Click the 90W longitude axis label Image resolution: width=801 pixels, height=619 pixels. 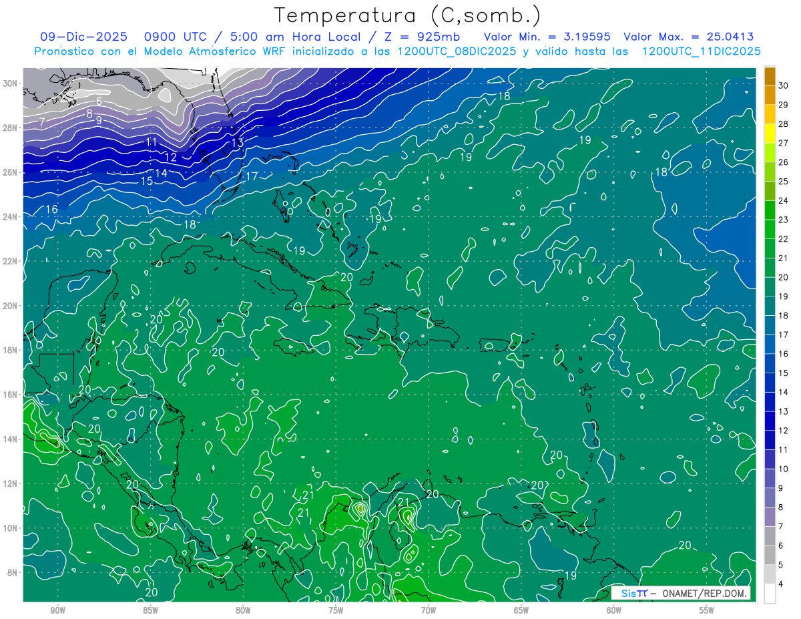coord(58,610)
